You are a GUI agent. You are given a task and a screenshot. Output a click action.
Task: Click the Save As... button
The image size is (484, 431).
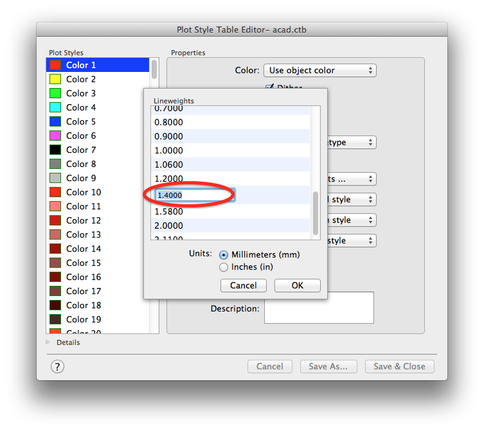tap(328, 366)
